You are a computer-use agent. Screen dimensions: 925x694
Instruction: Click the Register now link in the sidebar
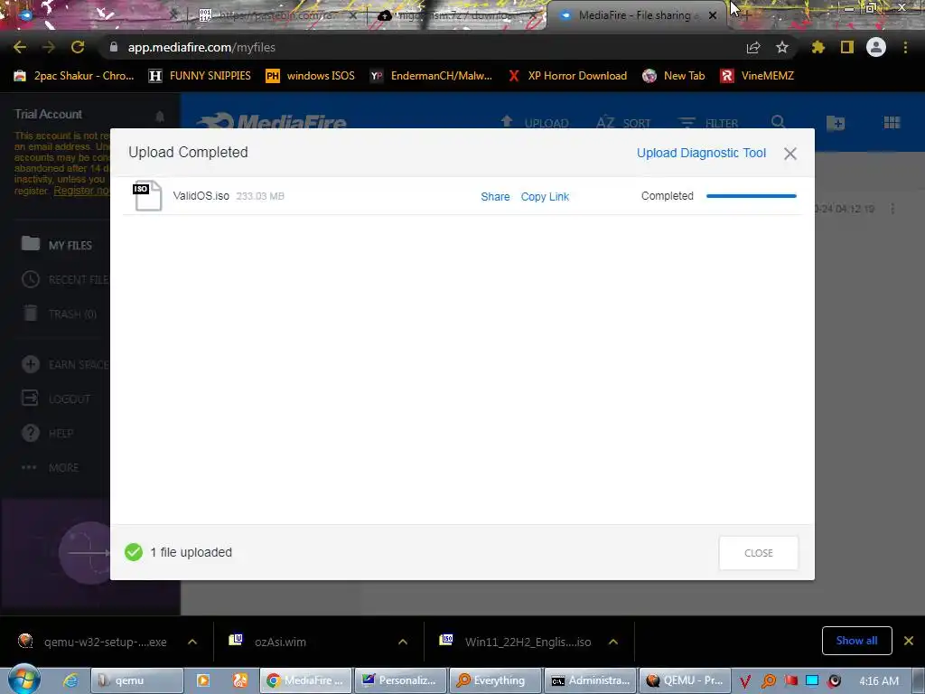[x=81, y=191]
